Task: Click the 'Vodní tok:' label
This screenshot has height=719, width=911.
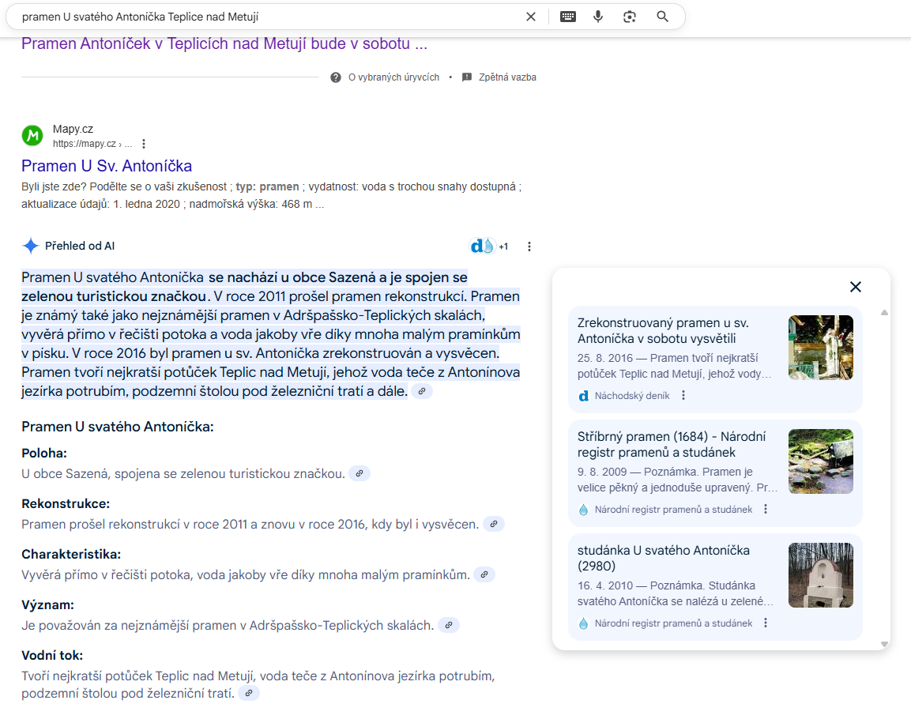Action: tap(52, 656)
